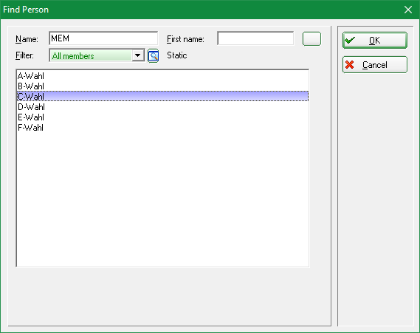The image size is (420, 333).
Task: Click the filter search magnifier icon
Action: coord(154,55)
